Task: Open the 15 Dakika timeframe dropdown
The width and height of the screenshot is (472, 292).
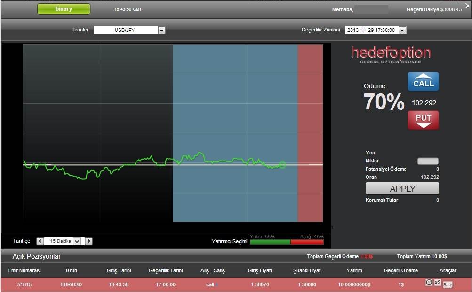Action: click(x=62, y=241)
